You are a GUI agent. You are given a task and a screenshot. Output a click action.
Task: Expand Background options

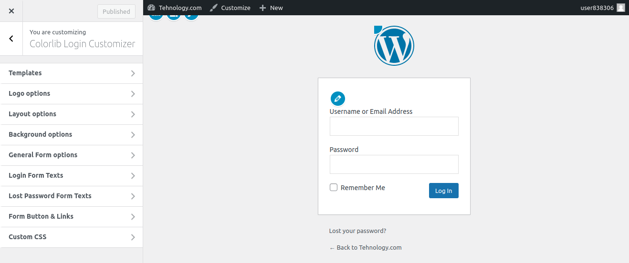(72, 135)
